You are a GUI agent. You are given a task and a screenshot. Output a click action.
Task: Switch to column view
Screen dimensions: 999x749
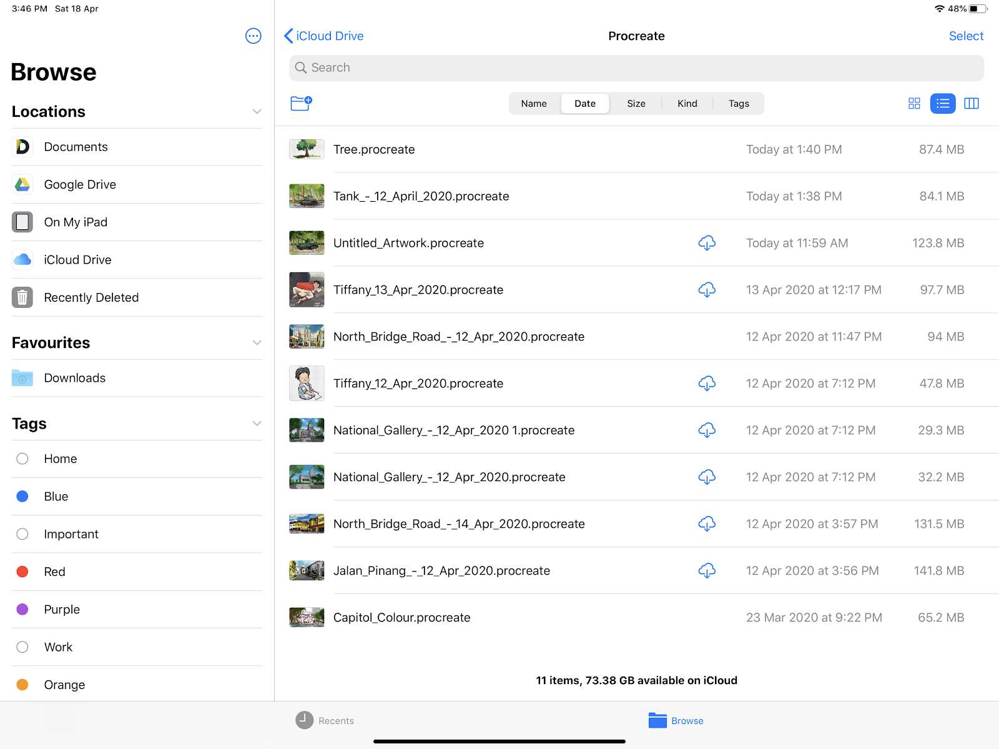tap(972, 103)
